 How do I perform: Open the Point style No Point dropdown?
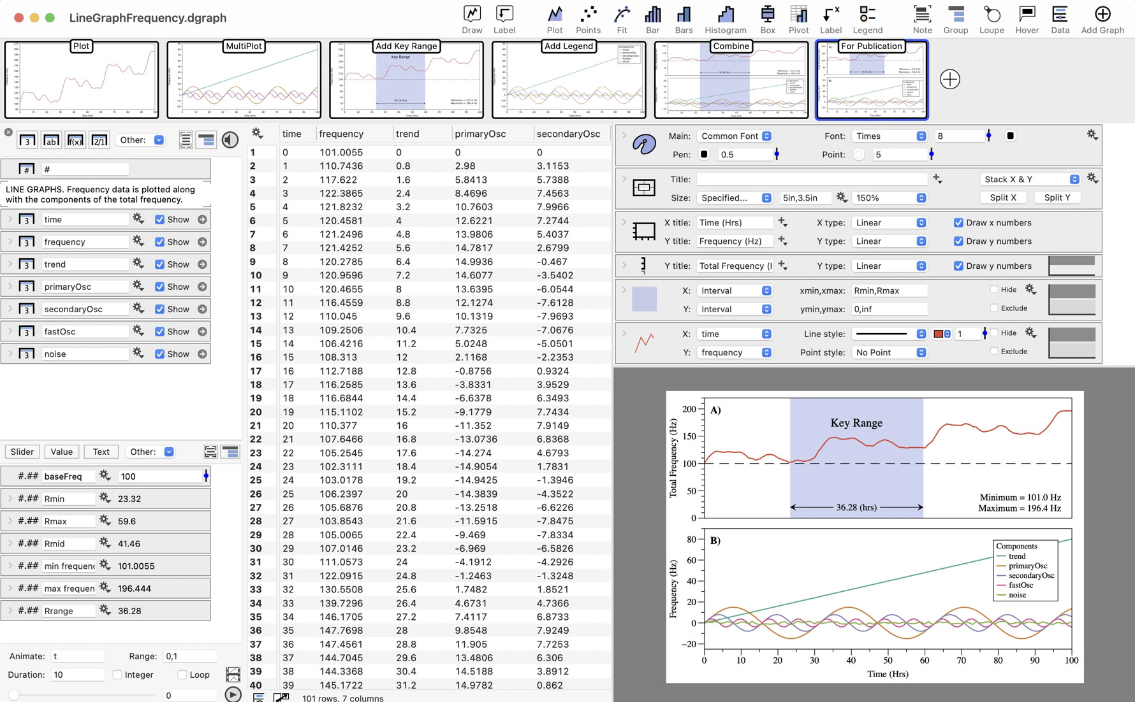[889, 352]
